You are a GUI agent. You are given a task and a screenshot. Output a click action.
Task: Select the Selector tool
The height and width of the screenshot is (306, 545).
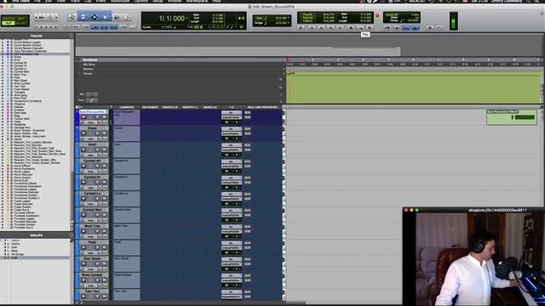click(x=95, y=17)
